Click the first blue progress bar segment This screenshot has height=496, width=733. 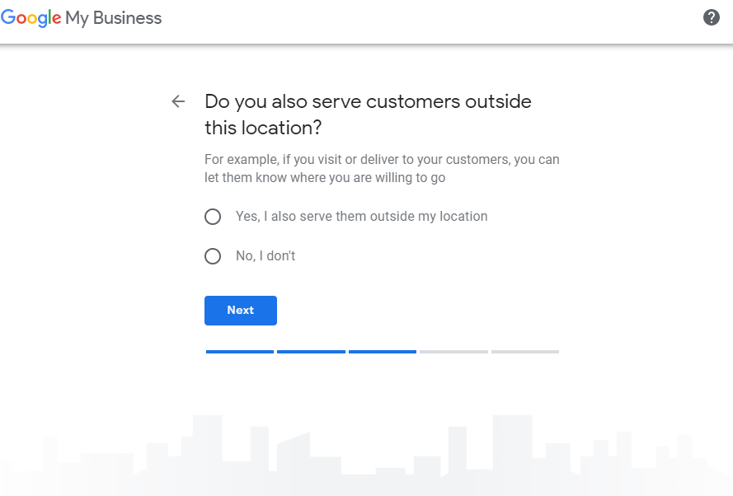(x=240, y=352)
